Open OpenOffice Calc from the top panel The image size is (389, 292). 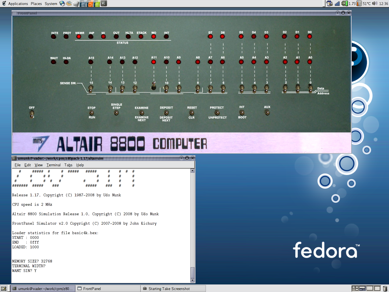[x=96, y=4]
